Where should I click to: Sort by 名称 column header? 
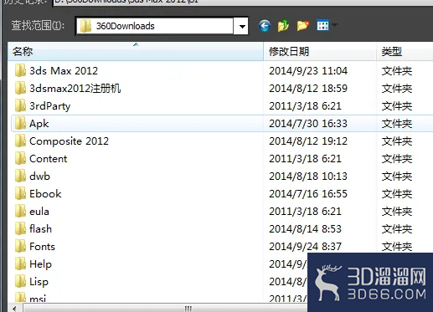coord(136,52)
